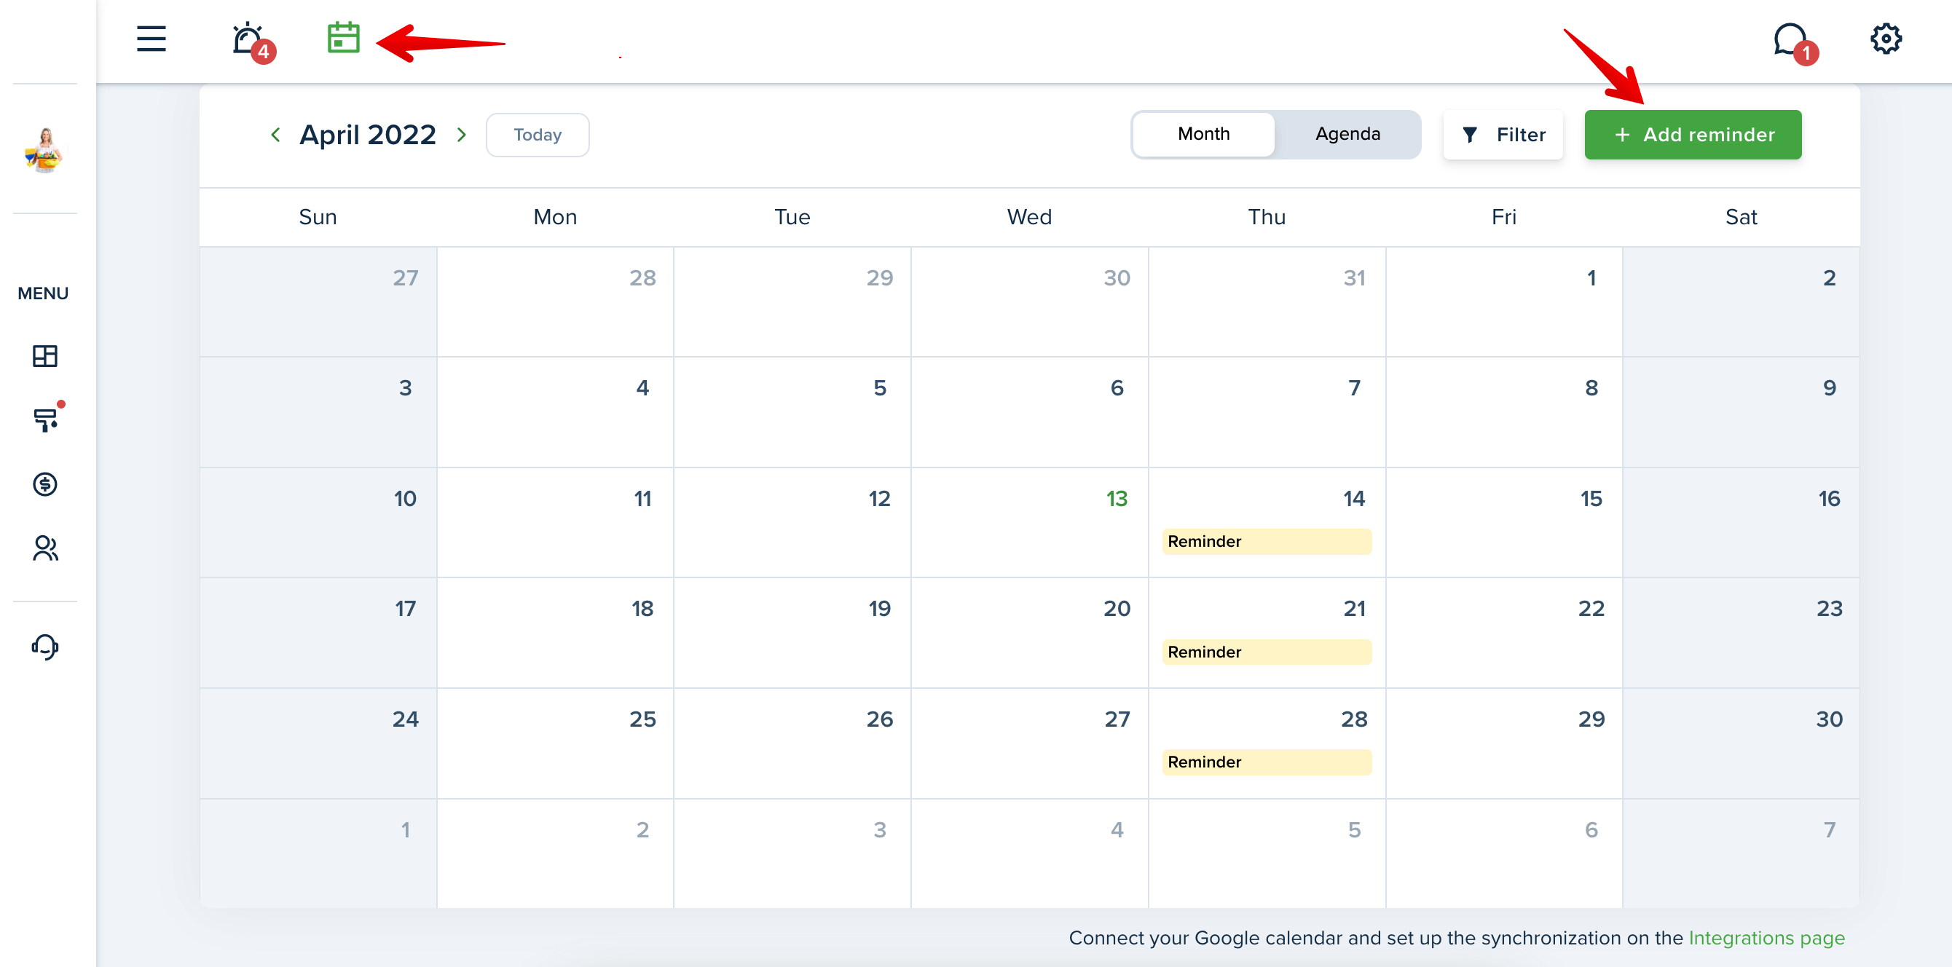Open the Reminder on April 21
This screenshot has height=967, width=1952.
point(1266,652)
